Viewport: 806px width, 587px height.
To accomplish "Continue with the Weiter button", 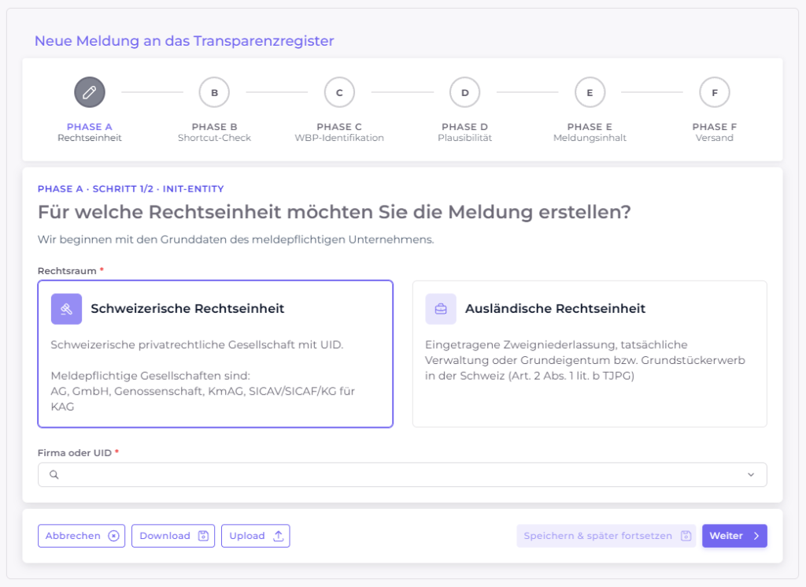I will pyautogui.click(x=734, y=536).
